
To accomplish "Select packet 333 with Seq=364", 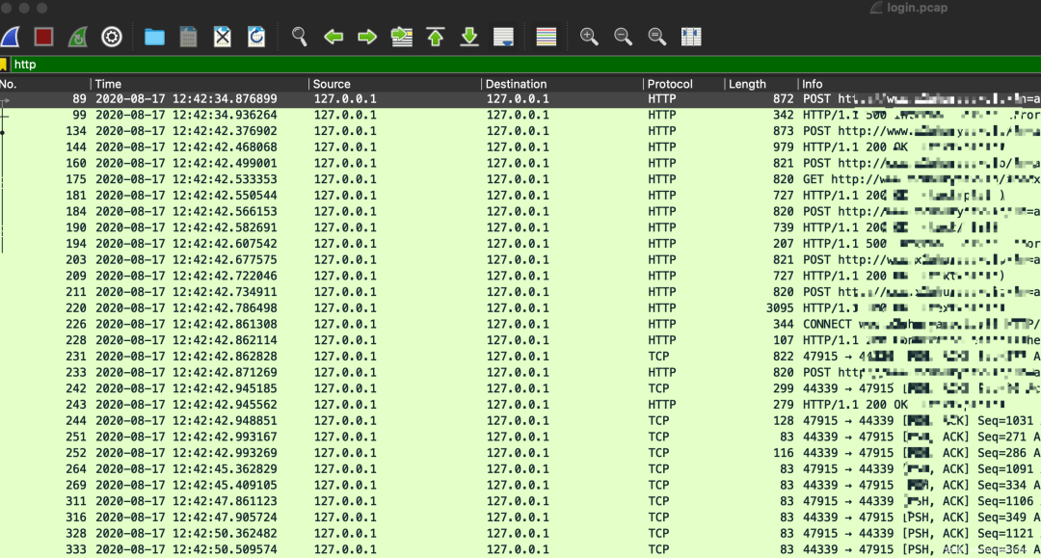I will point(520,549).
